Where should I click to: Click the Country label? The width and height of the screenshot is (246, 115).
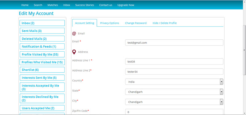pyautogui.click(x=78, y=81)
